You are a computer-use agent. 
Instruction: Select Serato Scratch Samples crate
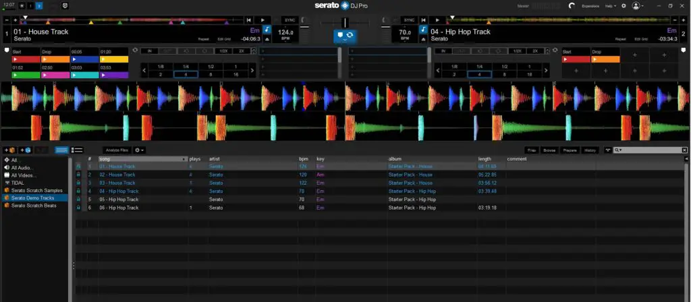(37, 190)
